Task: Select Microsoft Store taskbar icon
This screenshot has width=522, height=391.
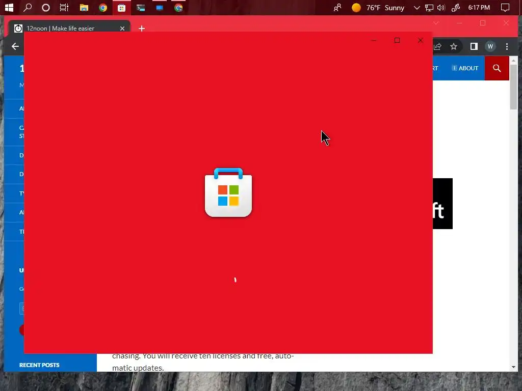Action: pos(121,8)
